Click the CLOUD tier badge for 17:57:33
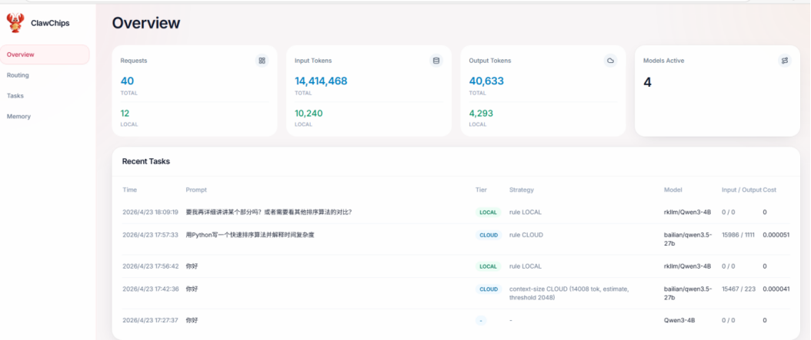The image size is (811, 340). tap(489, 236)
